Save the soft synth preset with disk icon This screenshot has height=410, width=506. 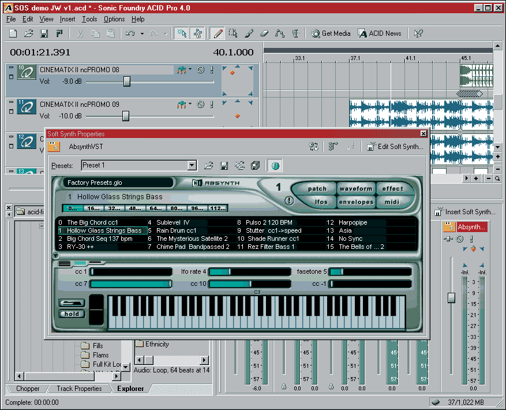coord(224,166)
